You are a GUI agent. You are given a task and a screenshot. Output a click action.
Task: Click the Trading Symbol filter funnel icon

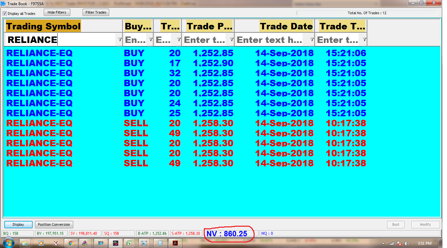pos(120,39)
